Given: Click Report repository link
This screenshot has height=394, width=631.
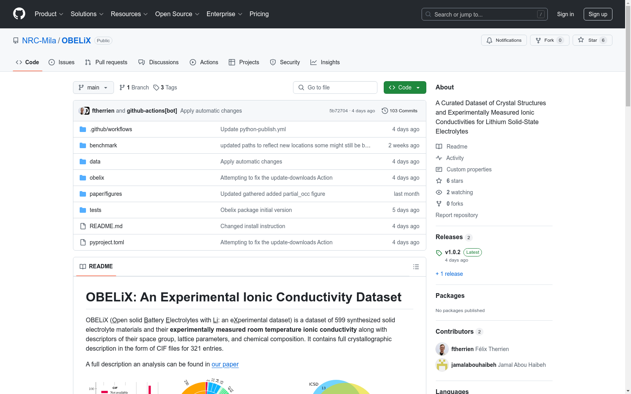Looking at the screenshot, I should pyautogui.click(x=457, y=215).
